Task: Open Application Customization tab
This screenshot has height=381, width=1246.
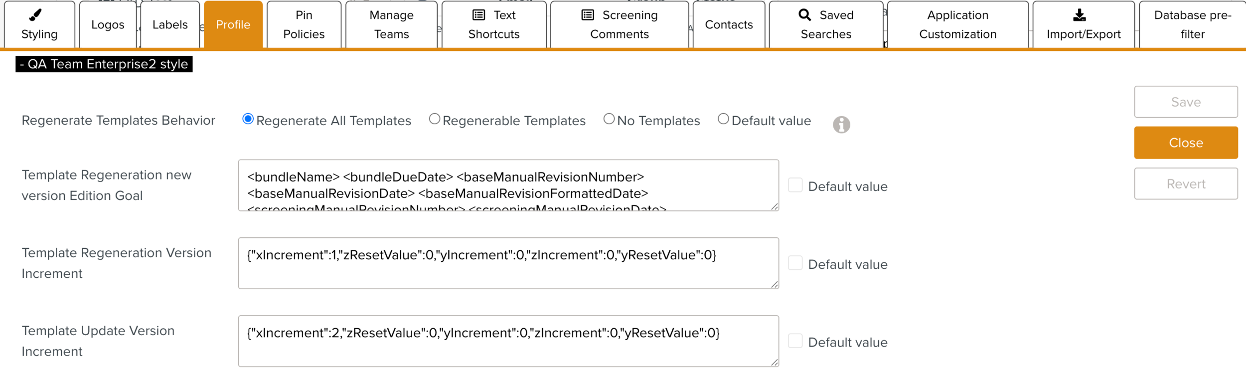Action: [x=958, y=24]
